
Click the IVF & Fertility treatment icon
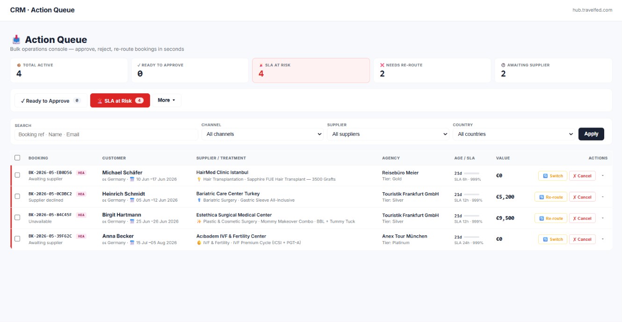point(199,243)
